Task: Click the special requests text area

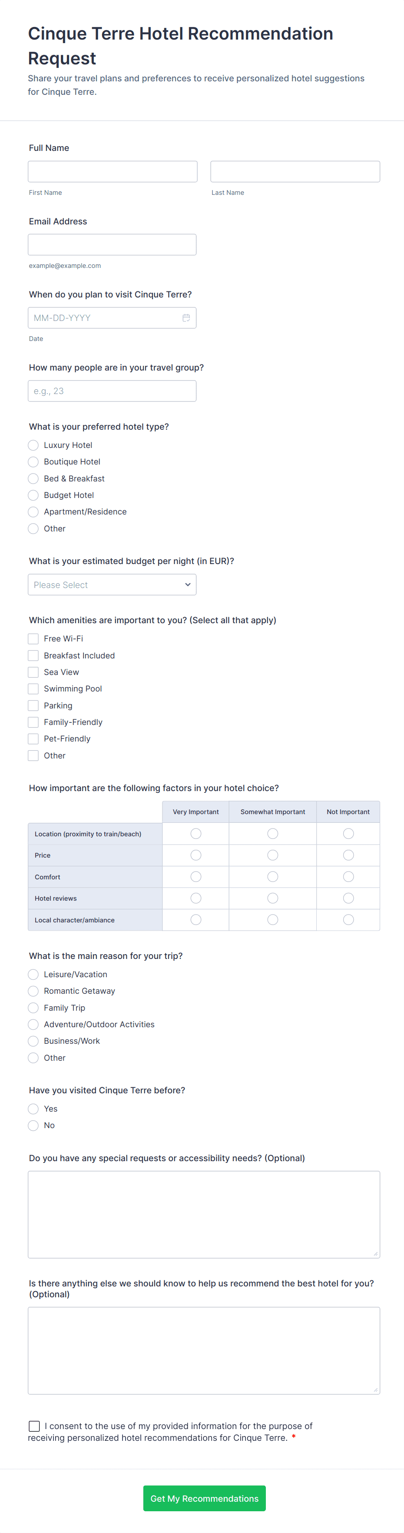Action: (x=204, y=1214)
